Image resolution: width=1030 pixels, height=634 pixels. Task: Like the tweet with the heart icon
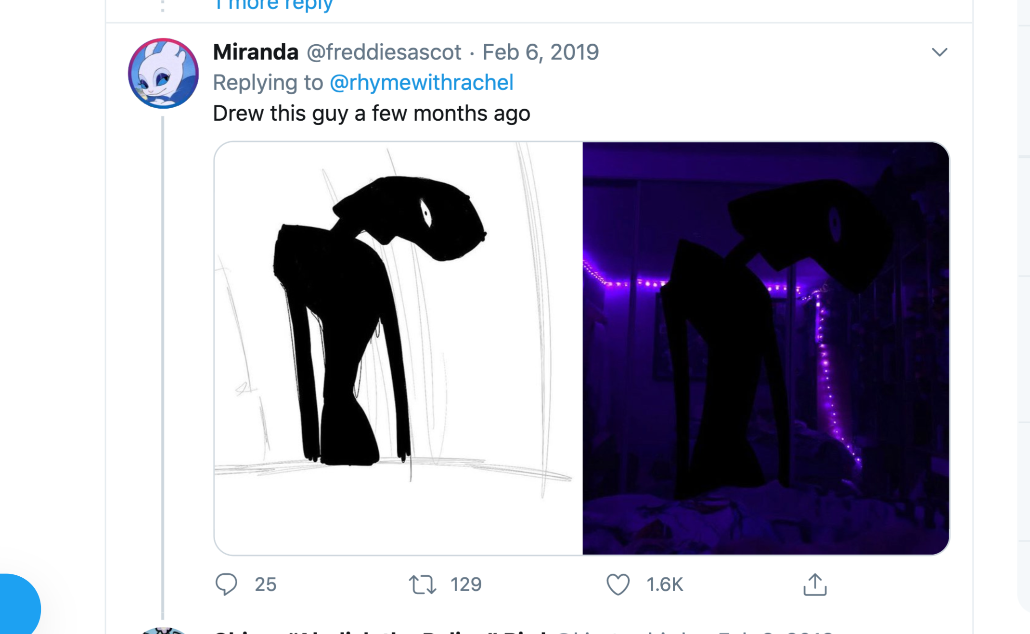(618, 584)
